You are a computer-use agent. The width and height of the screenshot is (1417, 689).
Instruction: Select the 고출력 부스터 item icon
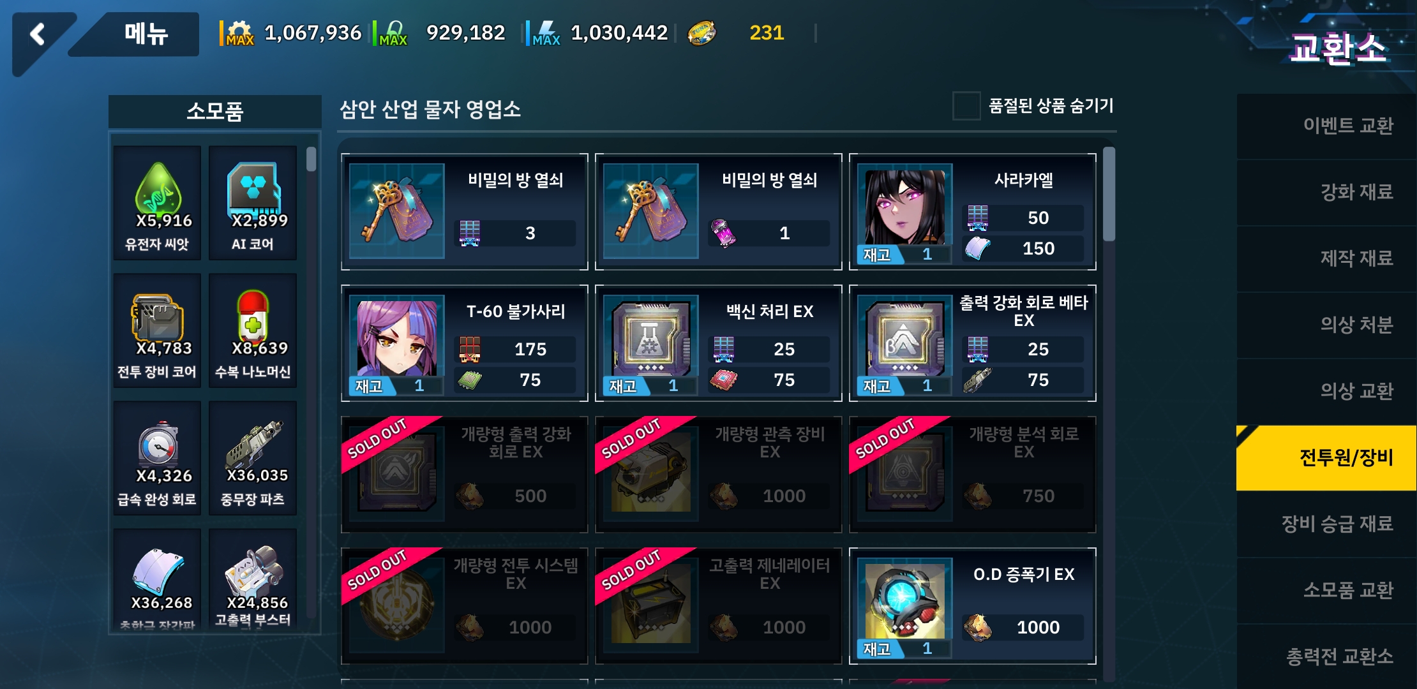(x=253, y=570)
